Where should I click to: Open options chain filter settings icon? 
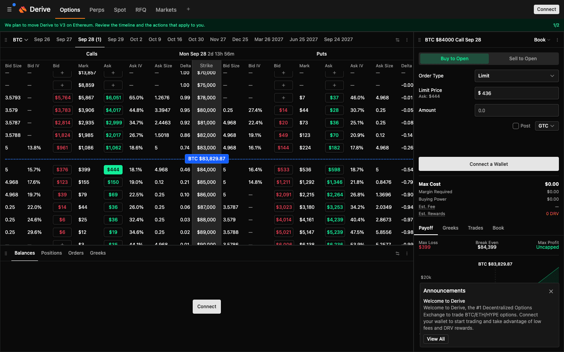(x=398, y=40)
